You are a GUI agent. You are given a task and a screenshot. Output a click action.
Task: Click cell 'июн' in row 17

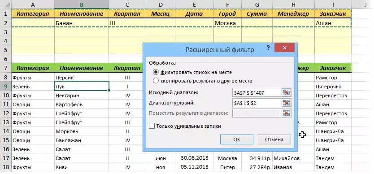161,158
